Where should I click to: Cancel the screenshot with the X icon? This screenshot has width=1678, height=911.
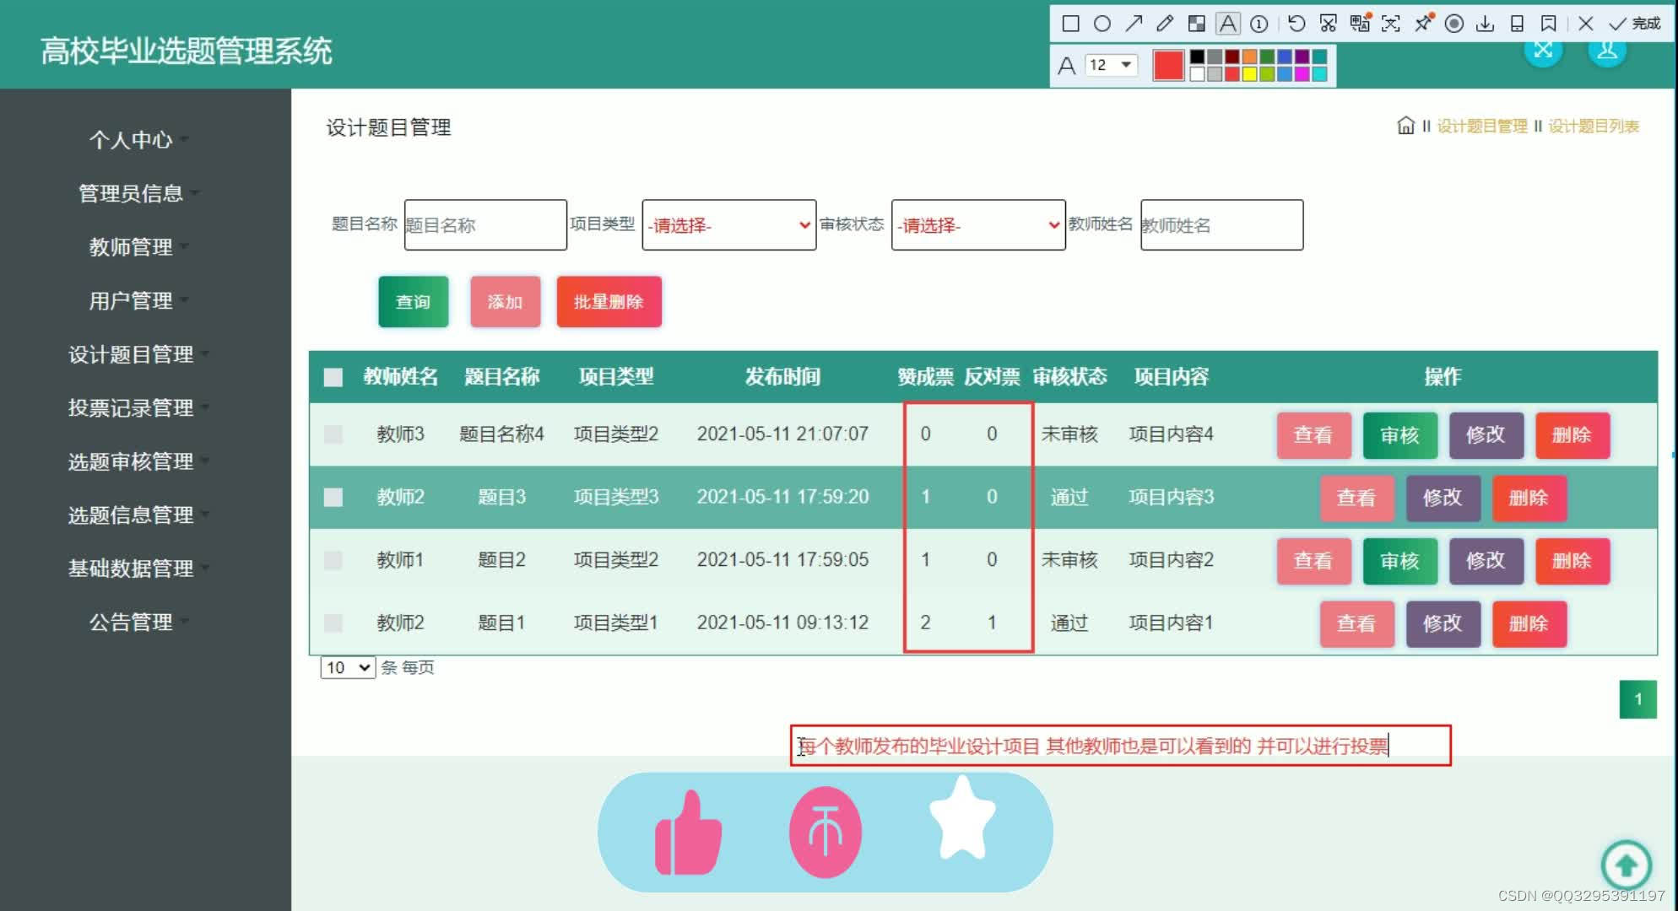pyautogui.click(x=1586, y=24)
